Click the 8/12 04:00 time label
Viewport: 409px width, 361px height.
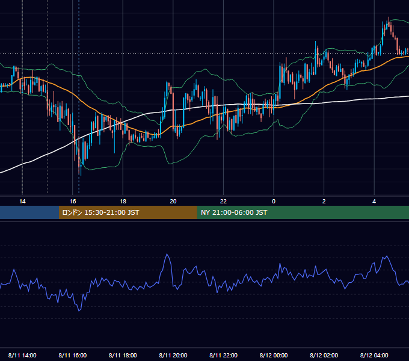click(374, 355)
